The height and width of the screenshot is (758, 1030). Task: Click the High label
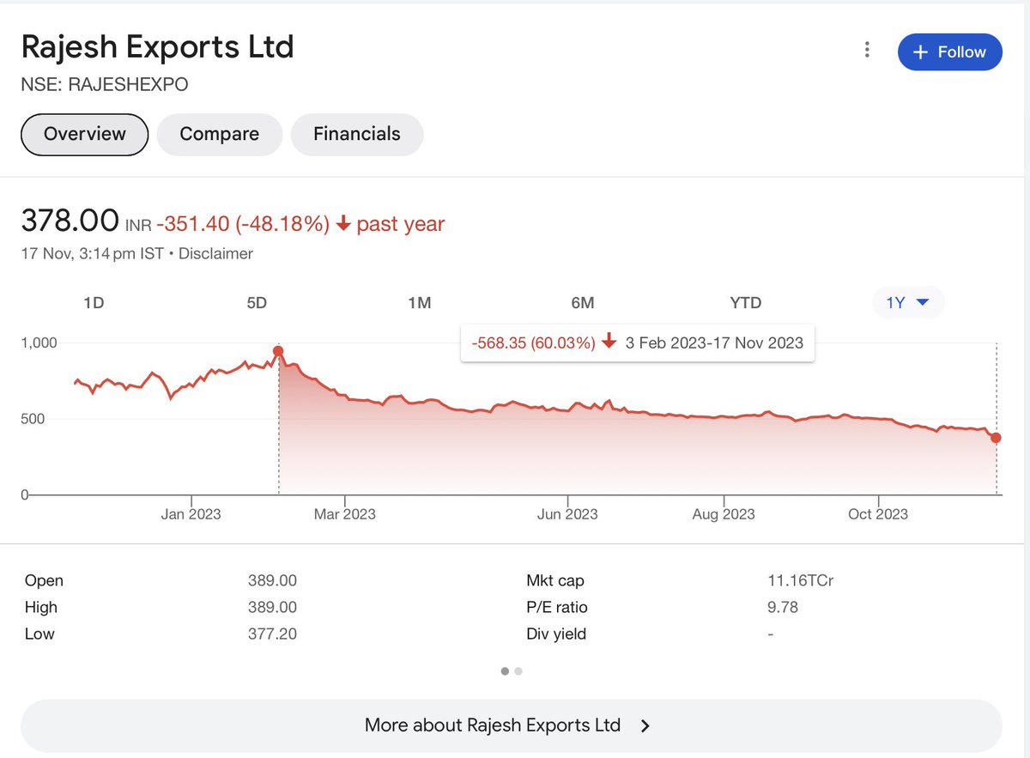pyautogui.click(x=41, y=608)
